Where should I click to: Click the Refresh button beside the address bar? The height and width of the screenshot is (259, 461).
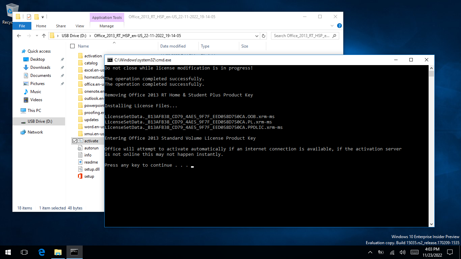coord(264,35)
